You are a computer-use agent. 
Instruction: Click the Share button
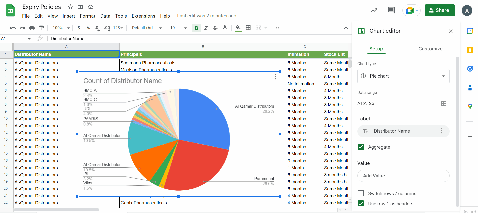(x=440, y=10)
